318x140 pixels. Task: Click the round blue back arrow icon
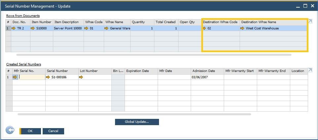coord(10,130)
